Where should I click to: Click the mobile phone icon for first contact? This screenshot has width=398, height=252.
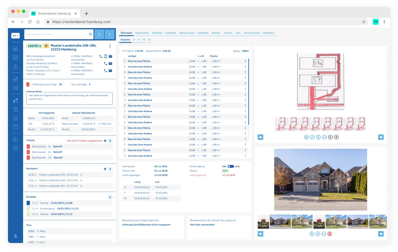tap(106, 56)
